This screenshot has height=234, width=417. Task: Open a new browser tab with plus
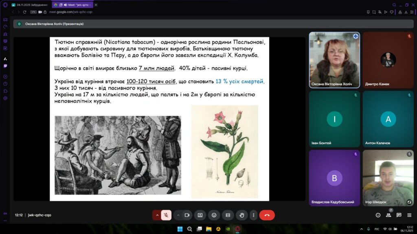click(96, 5)
